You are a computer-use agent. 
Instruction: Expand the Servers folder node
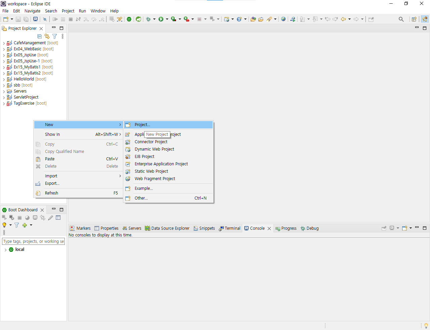coord(4,91)
